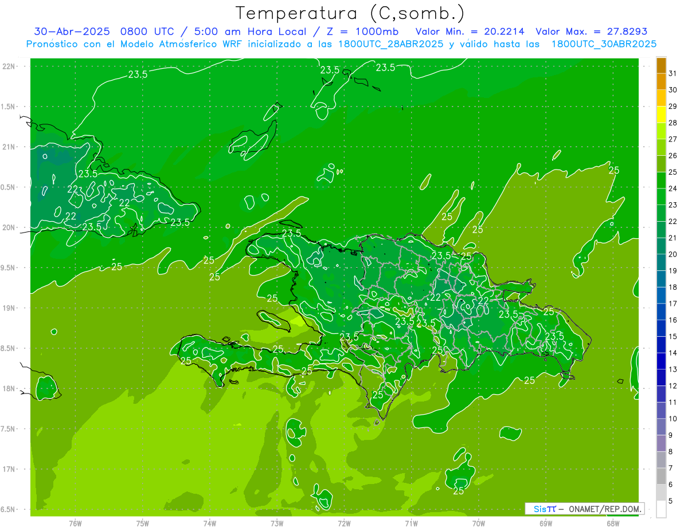Click the date "30-Abr-2025" in the header
Screen dimensions: 688x531
click(72, 32)
